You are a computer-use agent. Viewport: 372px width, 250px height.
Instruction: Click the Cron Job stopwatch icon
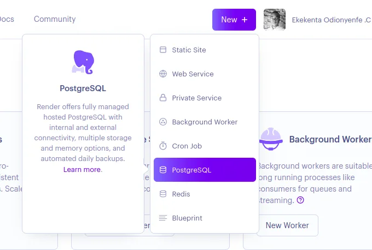pos(163,146)
